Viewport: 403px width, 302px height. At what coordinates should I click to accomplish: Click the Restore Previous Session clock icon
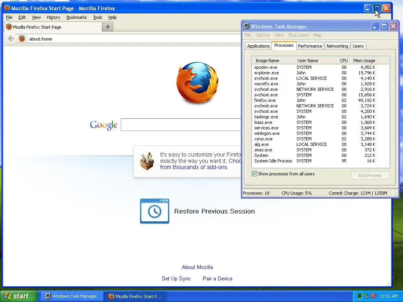tap(154, 211)
